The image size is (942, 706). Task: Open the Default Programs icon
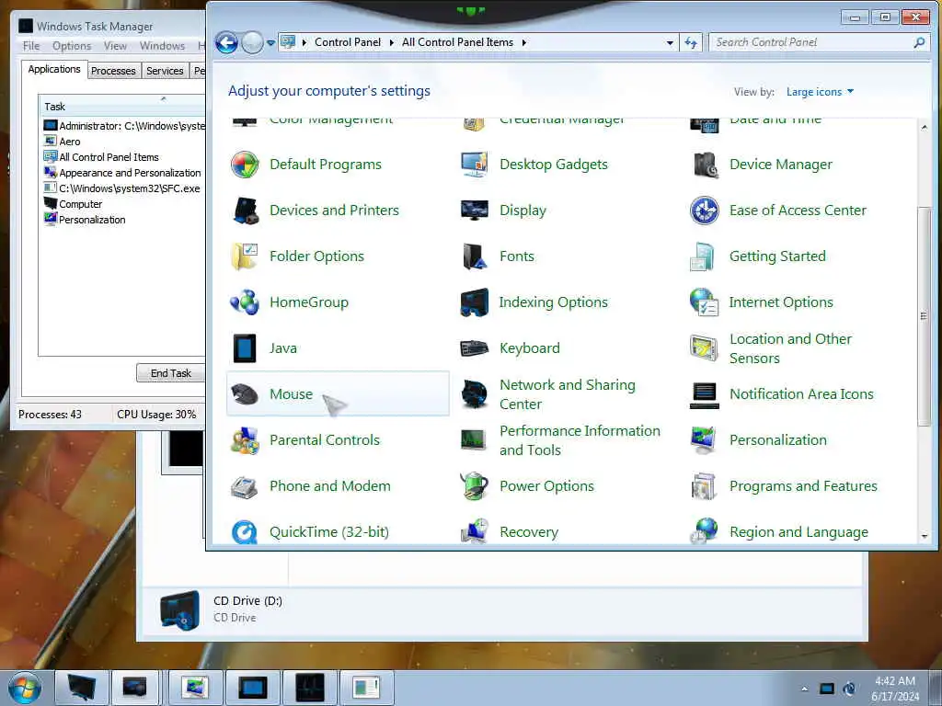[x=245, y=165]
